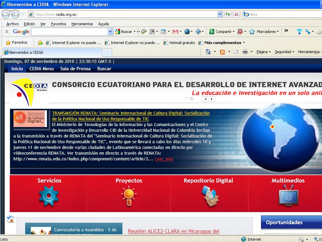Image resolution: width=322 pixels, height=242 pixels.
Task: Click the blue plus icon on Google Toolbar
Action: point(198,32)
